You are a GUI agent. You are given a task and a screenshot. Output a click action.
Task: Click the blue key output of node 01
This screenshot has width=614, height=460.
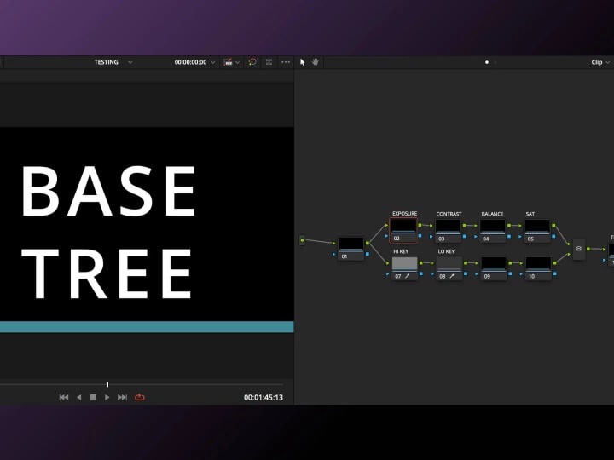point(368,254)
